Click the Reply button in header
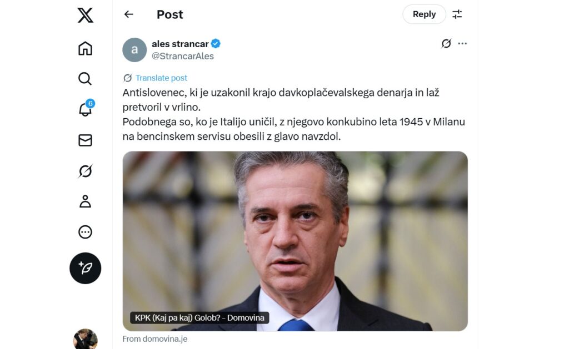Viewport: 569px width, 349px height. [424, 14]
